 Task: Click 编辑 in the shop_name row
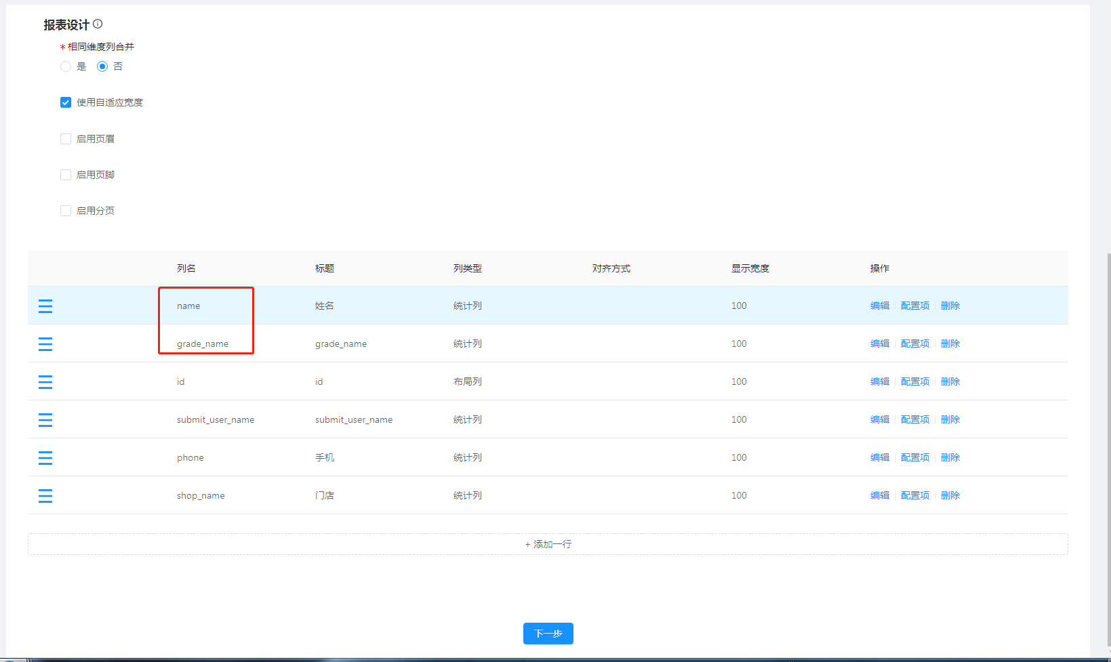click(880, 495)
